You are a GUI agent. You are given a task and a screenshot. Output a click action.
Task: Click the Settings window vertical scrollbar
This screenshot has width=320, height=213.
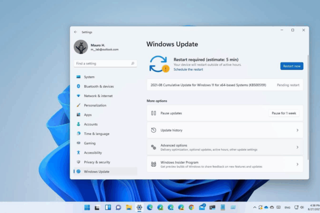[x=308, y=108]
